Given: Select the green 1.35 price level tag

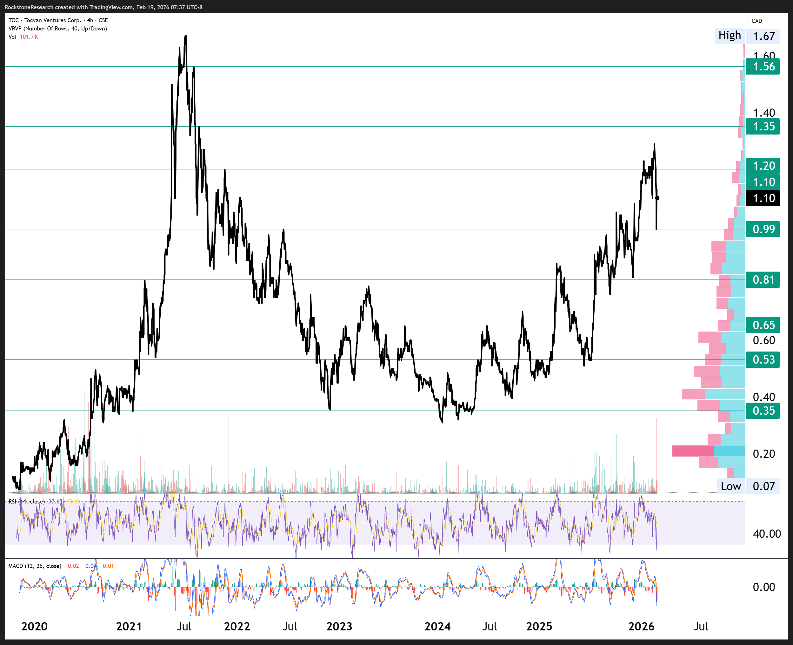Looking at the screenshot, I should point(762,127).
